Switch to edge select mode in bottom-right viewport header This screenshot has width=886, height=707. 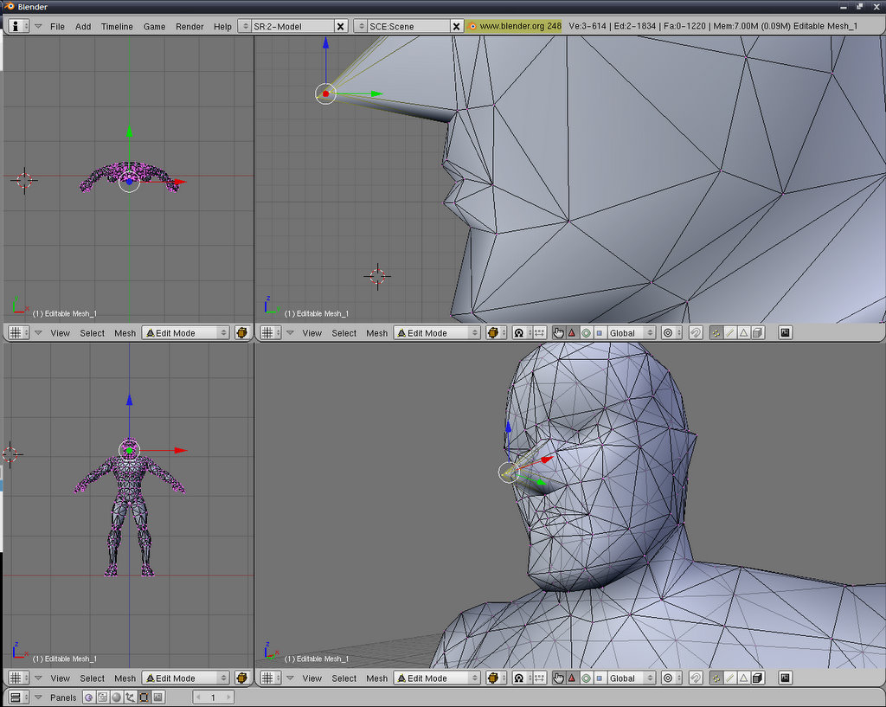pos(729,678)
